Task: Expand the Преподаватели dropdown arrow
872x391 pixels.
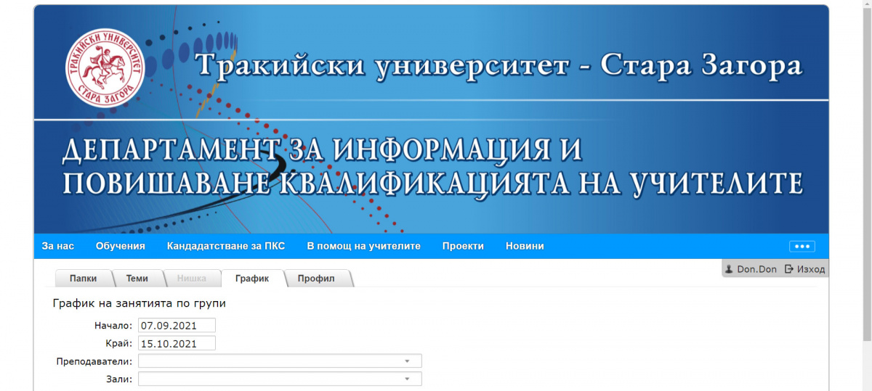Action: click(x=408, y=361)
